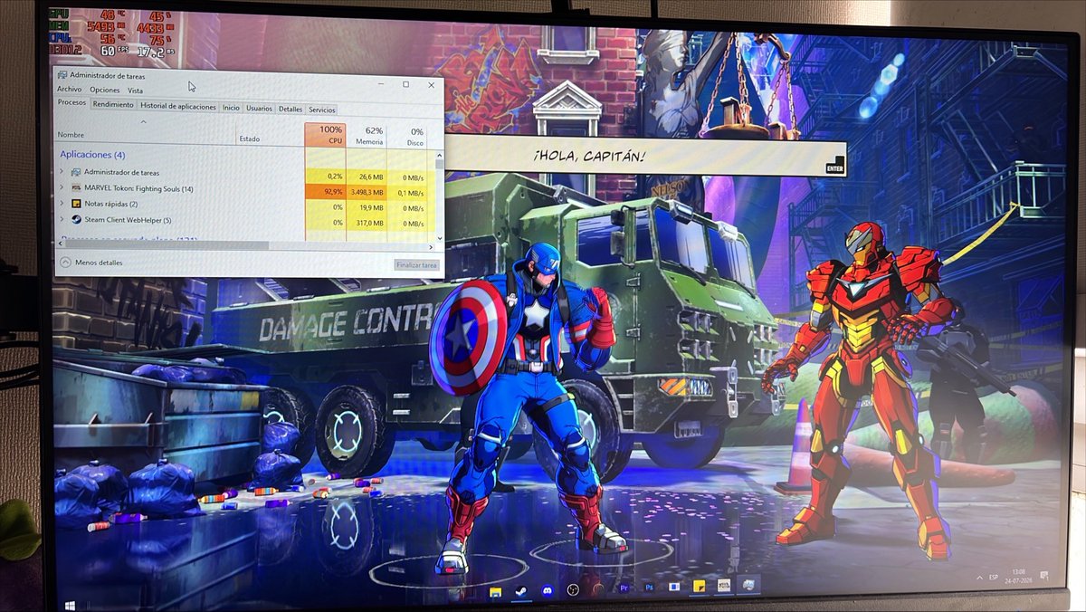
Task: Click the Steam Client WebHelper process icon
Action: click(75, 219)
